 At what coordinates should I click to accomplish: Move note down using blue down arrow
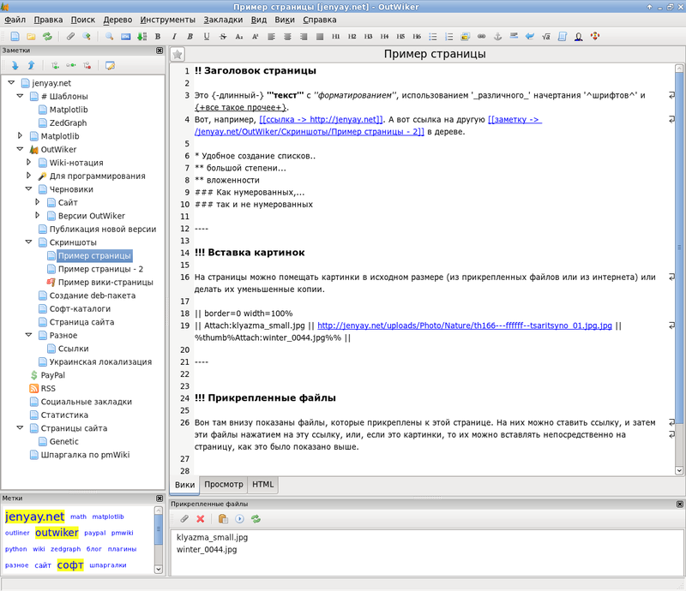click(15, 65)
